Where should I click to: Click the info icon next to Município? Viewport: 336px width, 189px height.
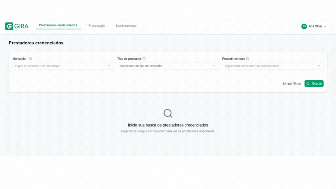pos(30,59)
